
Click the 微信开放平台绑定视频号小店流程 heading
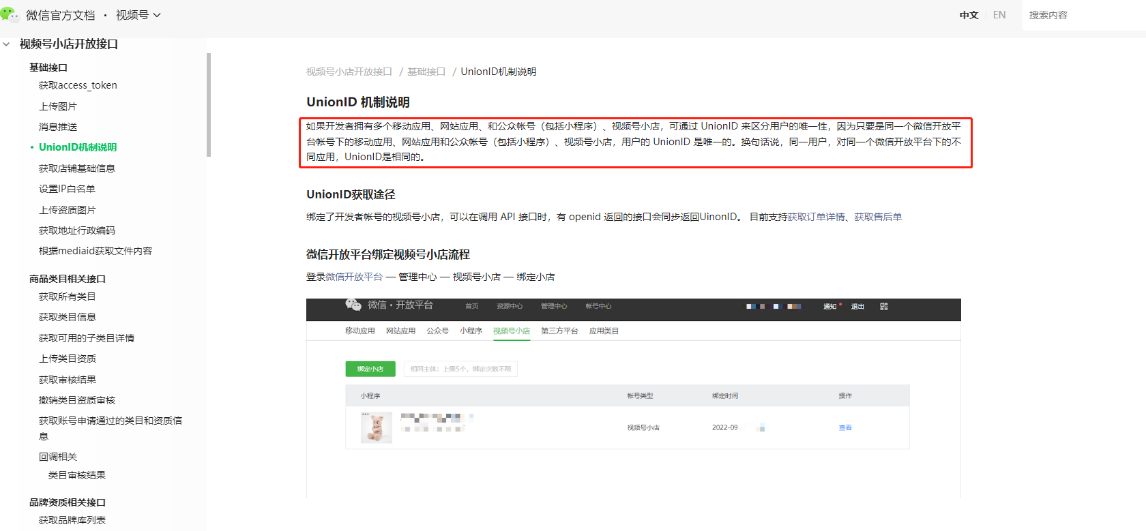388,254
